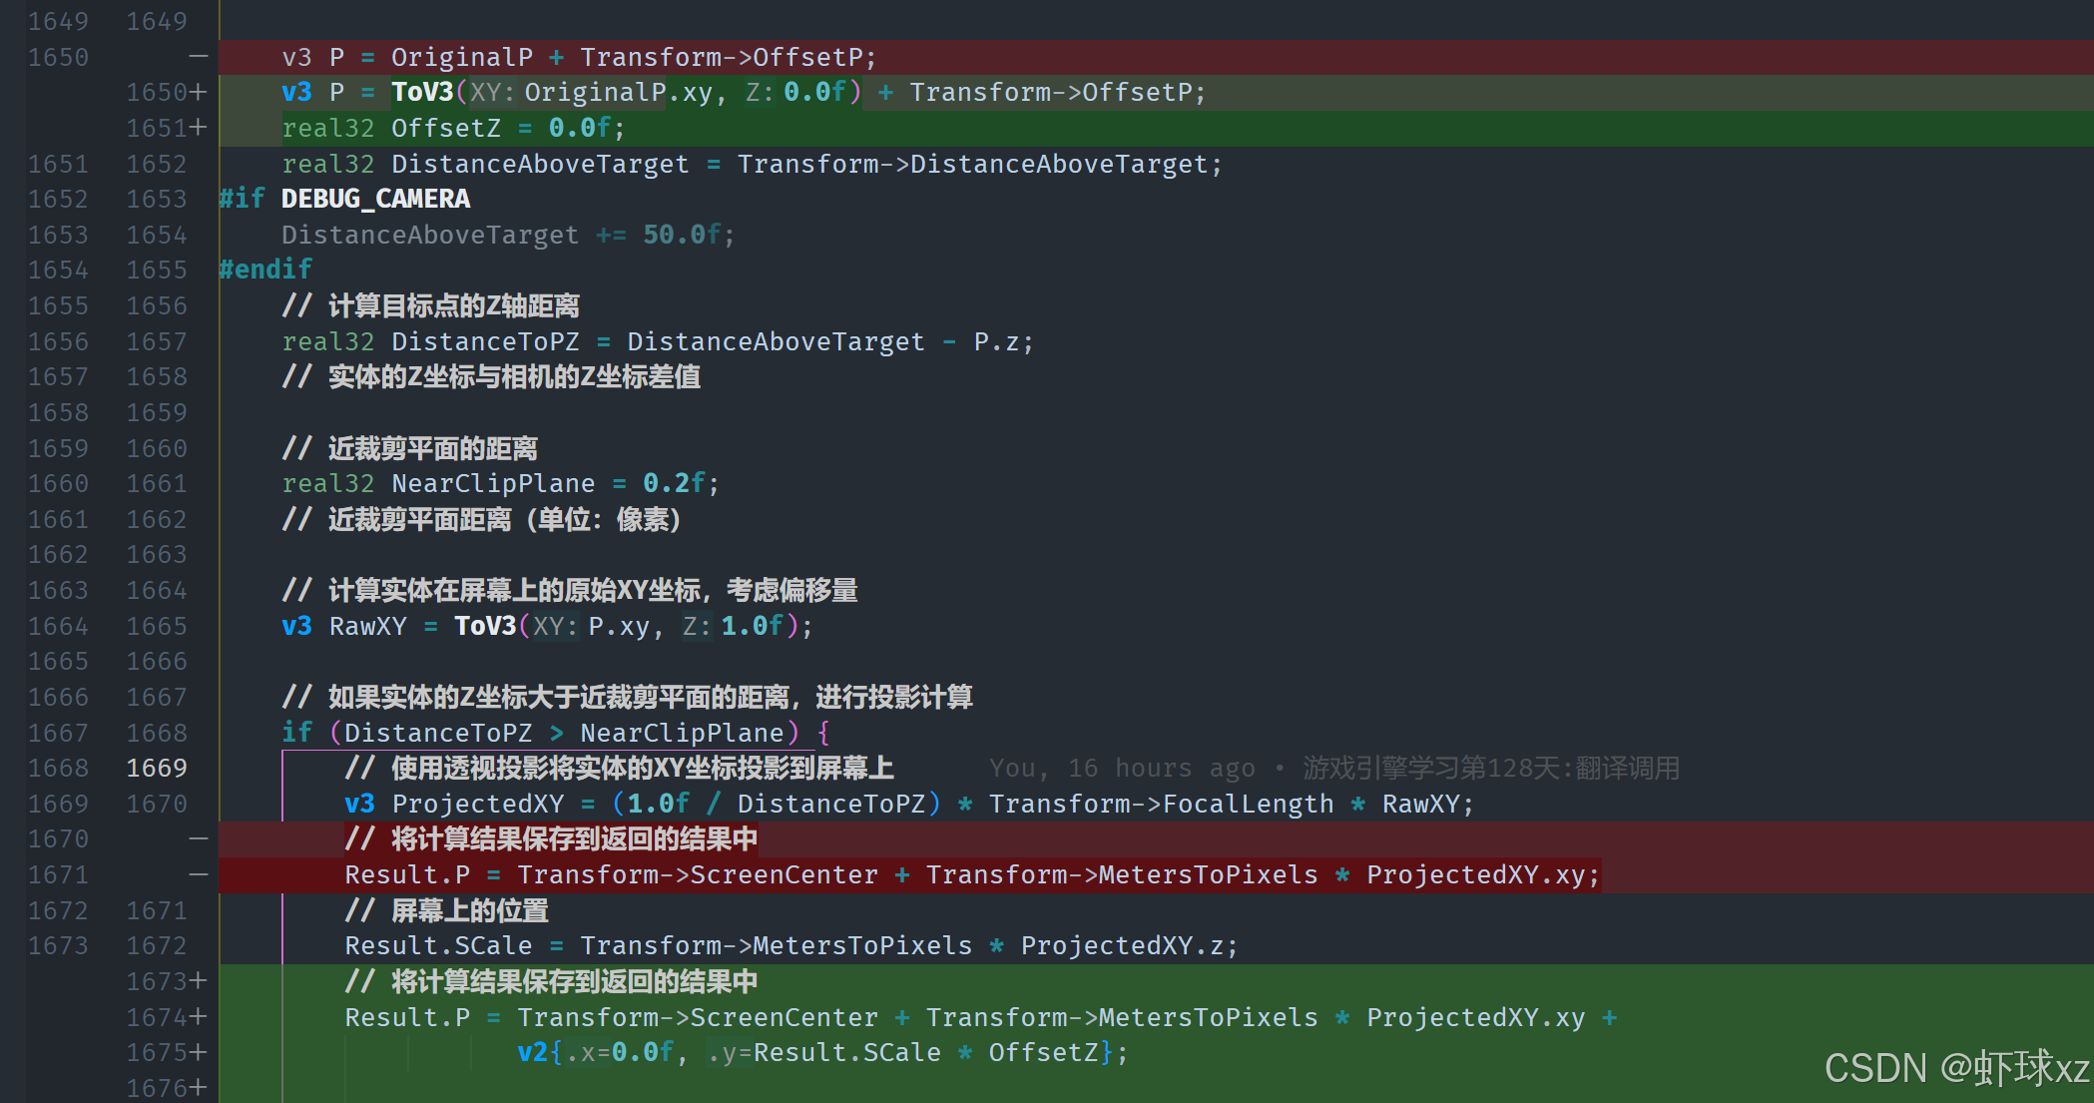
Task: Click the minus marker on removed line 1650
Action: click(198, 57)
